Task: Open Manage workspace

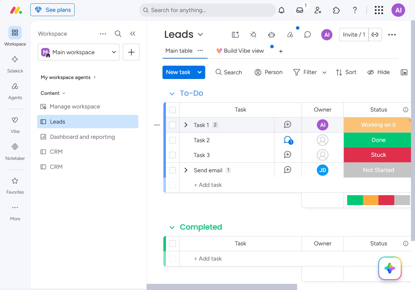Action: tap(88, 107)
